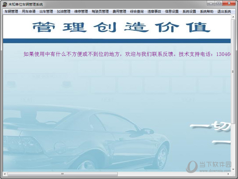Image resolution: width=238 pixels, height=179 pixels.
Task: Open the 信息设置 menu
Action: [x=172, y=12]
